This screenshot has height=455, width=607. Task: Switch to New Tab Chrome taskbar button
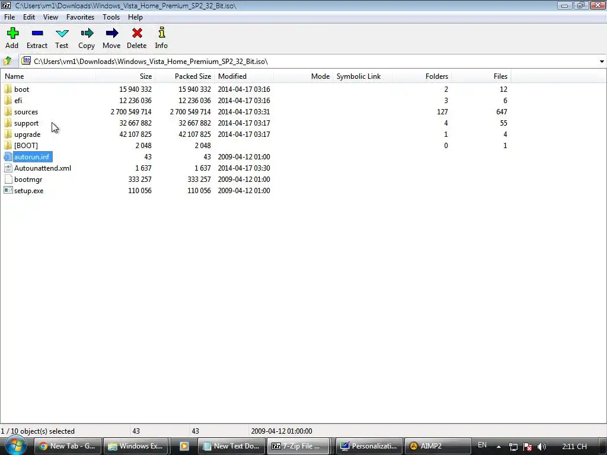pyautogui.click(x=68, y=446)
